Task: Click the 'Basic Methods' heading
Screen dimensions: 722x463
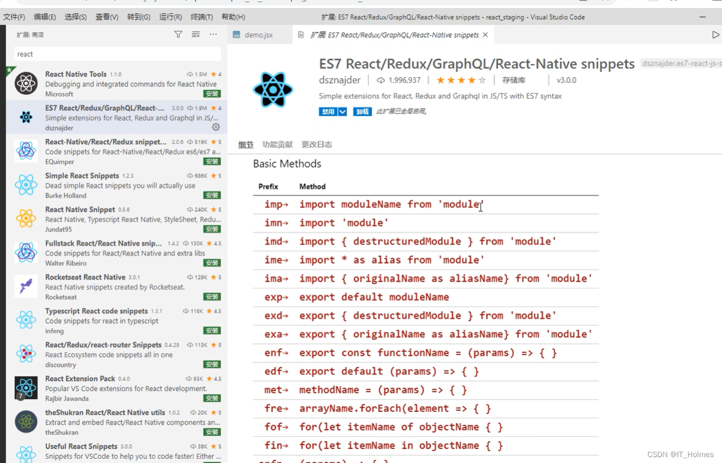Action: pos(287,164)
